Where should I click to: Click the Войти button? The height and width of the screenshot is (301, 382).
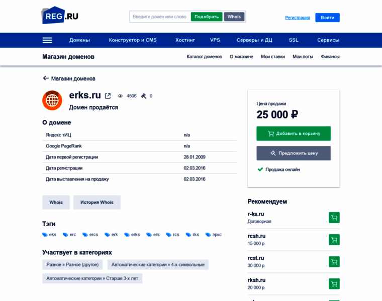point(327,18)
